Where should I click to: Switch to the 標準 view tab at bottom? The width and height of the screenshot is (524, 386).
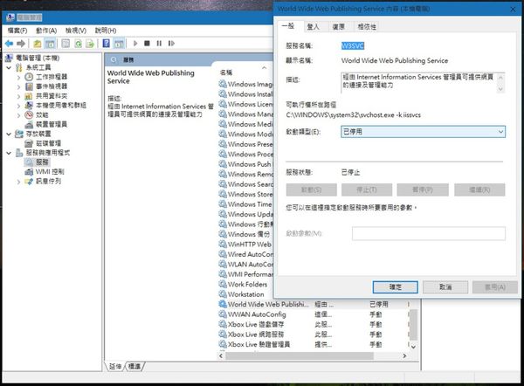[x=134, y=366]
